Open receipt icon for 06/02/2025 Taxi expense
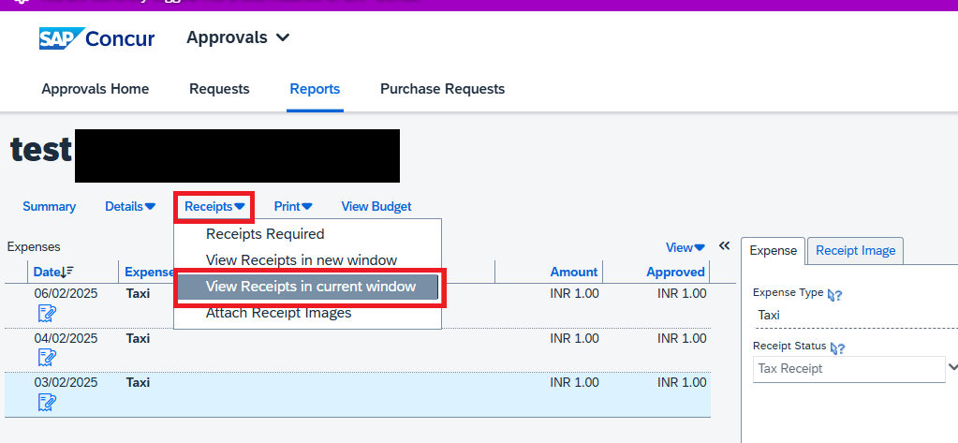 coord(47,314)
